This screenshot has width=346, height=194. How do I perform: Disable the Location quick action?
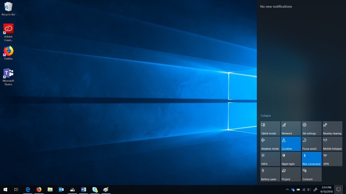click(291, 144)
